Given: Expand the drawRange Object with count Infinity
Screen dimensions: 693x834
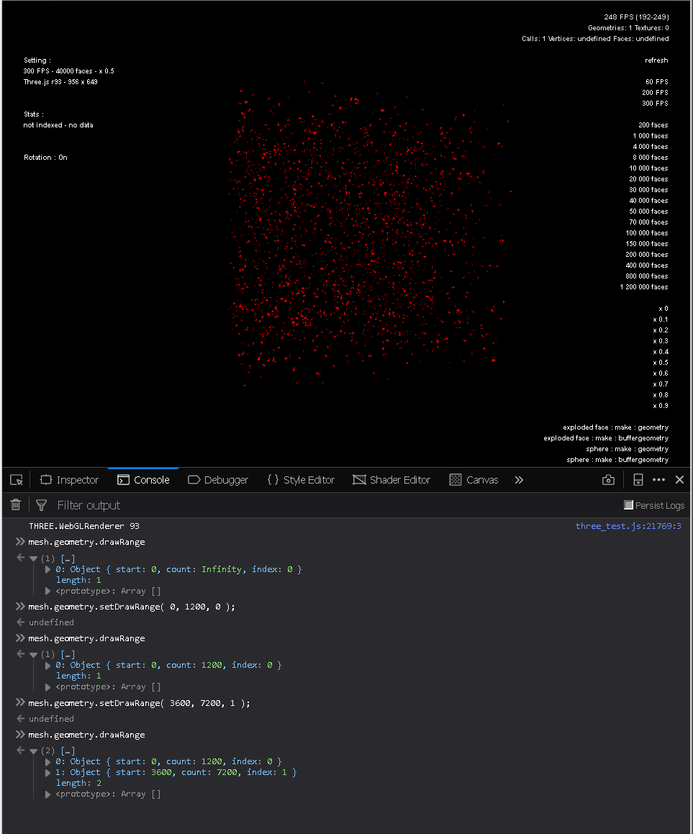Looking at the screenshot, I should [49, 569].
